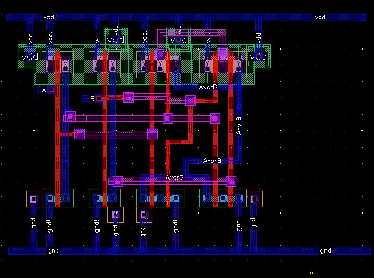The width and height of the screenshot is (374, 278).
Task: Click the 'AxorB' label just below the green n-well
Action: pyautogui.click(x=208, y=87)
